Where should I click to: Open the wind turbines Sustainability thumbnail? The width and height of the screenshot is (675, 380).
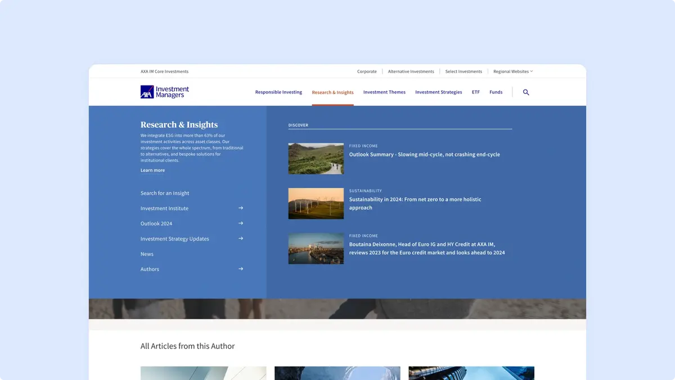[x=316, y=203]
